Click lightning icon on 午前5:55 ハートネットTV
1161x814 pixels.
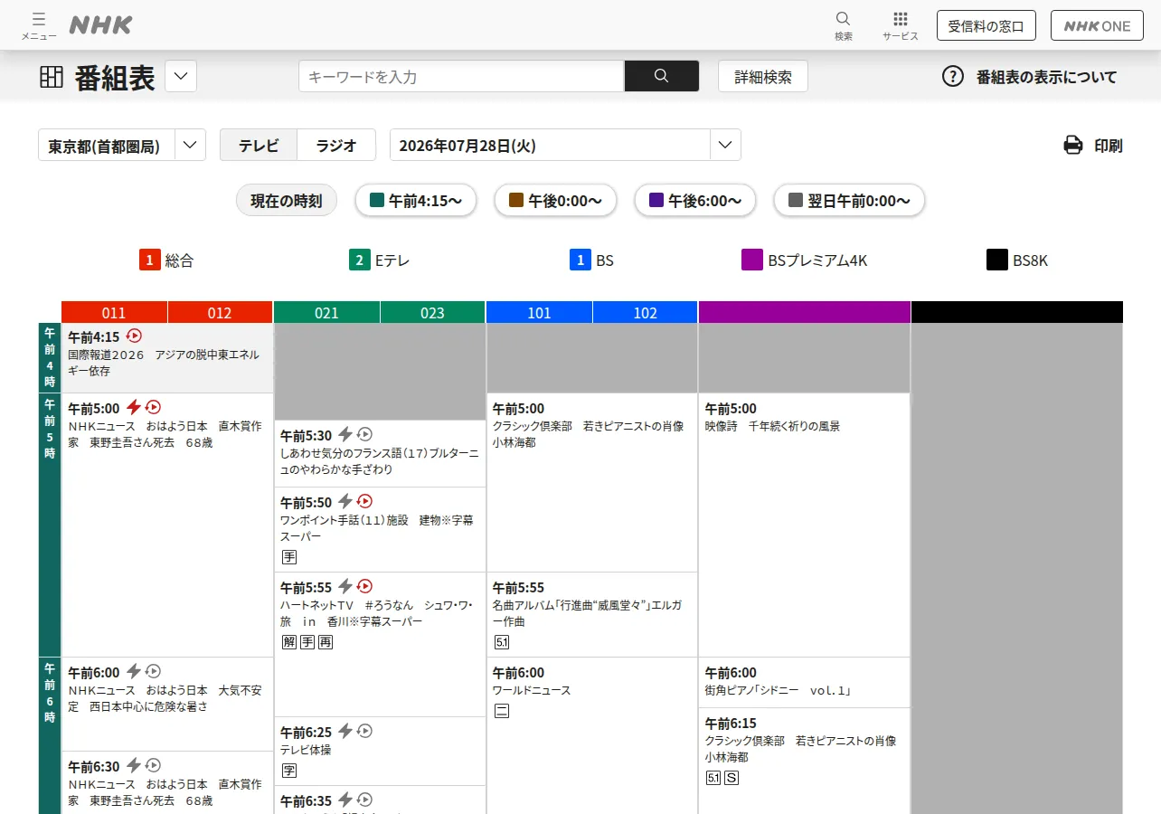tap(345, 586)
